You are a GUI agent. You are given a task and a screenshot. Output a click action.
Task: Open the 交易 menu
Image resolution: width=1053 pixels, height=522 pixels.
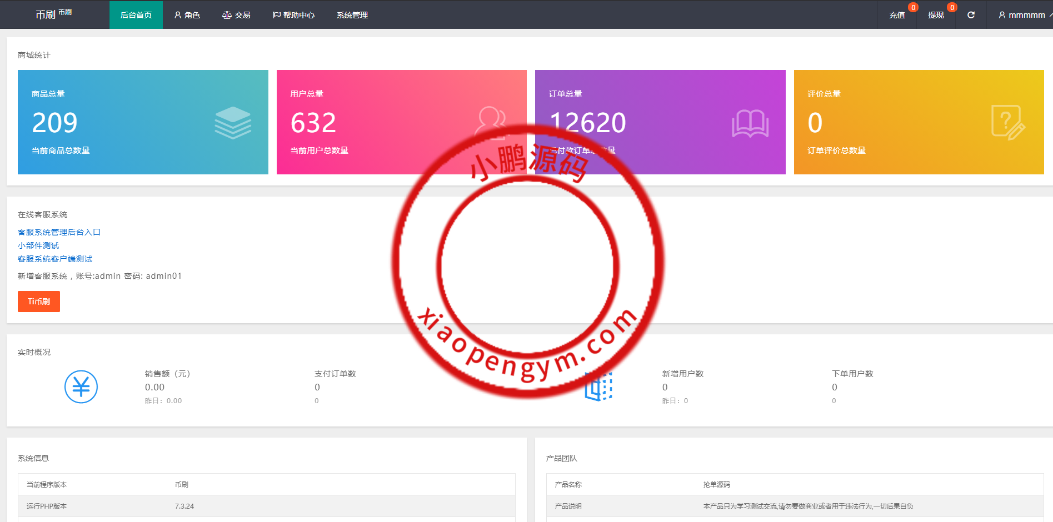coord(236,15)
